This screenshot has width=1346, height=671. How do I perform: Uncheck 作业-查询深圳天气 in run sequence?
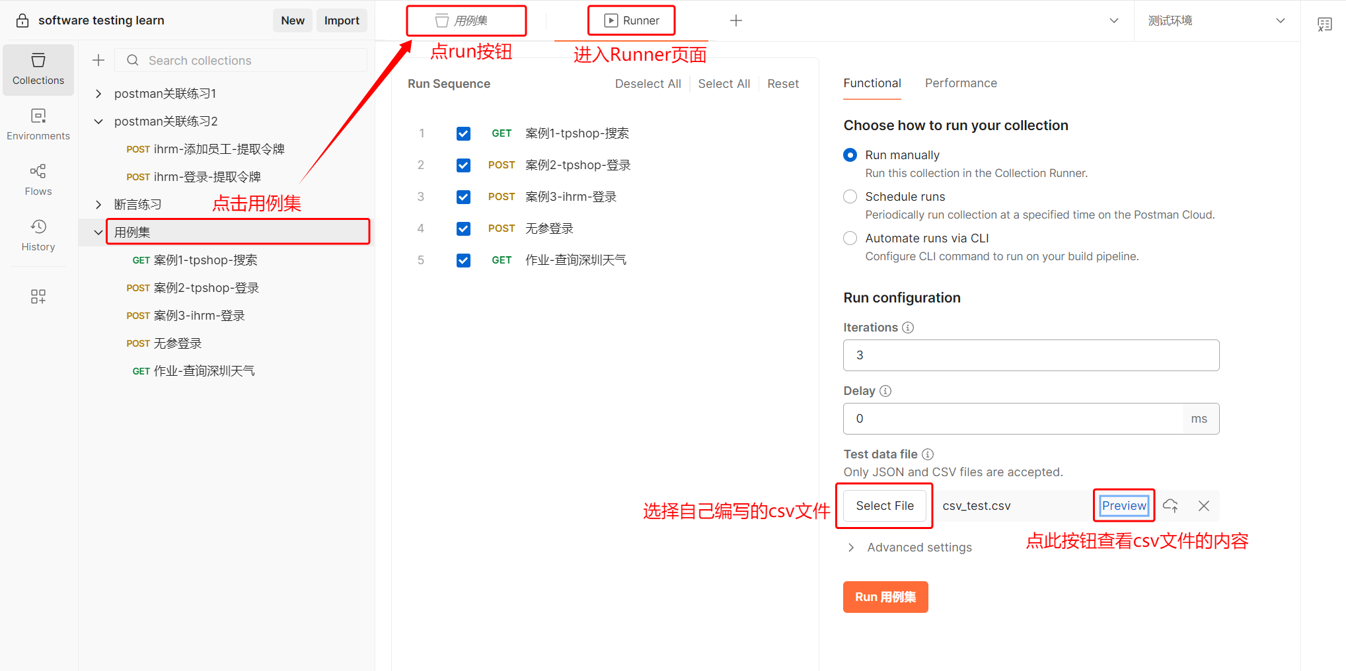464,260
